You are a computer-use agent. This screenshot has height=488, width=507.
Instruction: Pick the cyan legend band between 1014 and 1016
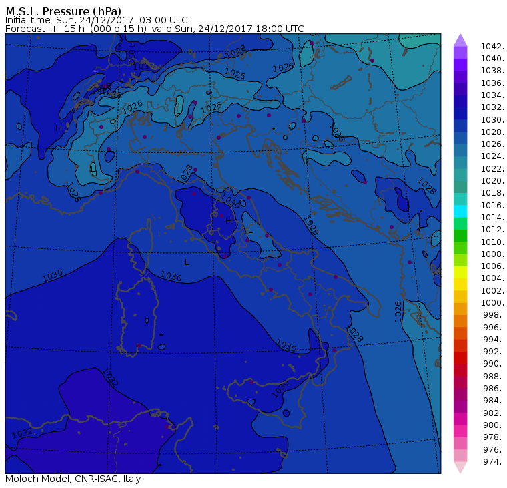(x=460, y=212)
